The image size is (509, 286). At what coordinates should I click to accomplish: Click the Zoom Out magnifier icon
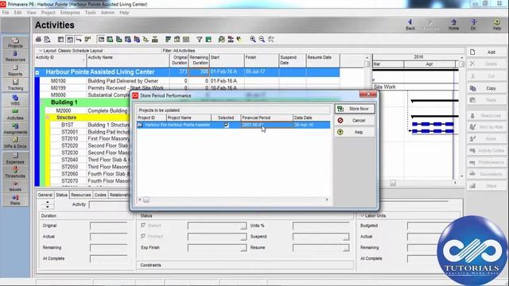click(x=262, y=39)
